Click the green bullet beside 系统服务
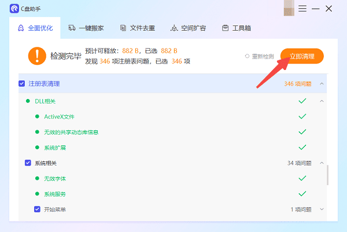This screenshot has width=347, height=232. pyautogui.click(x=37, y=194)
